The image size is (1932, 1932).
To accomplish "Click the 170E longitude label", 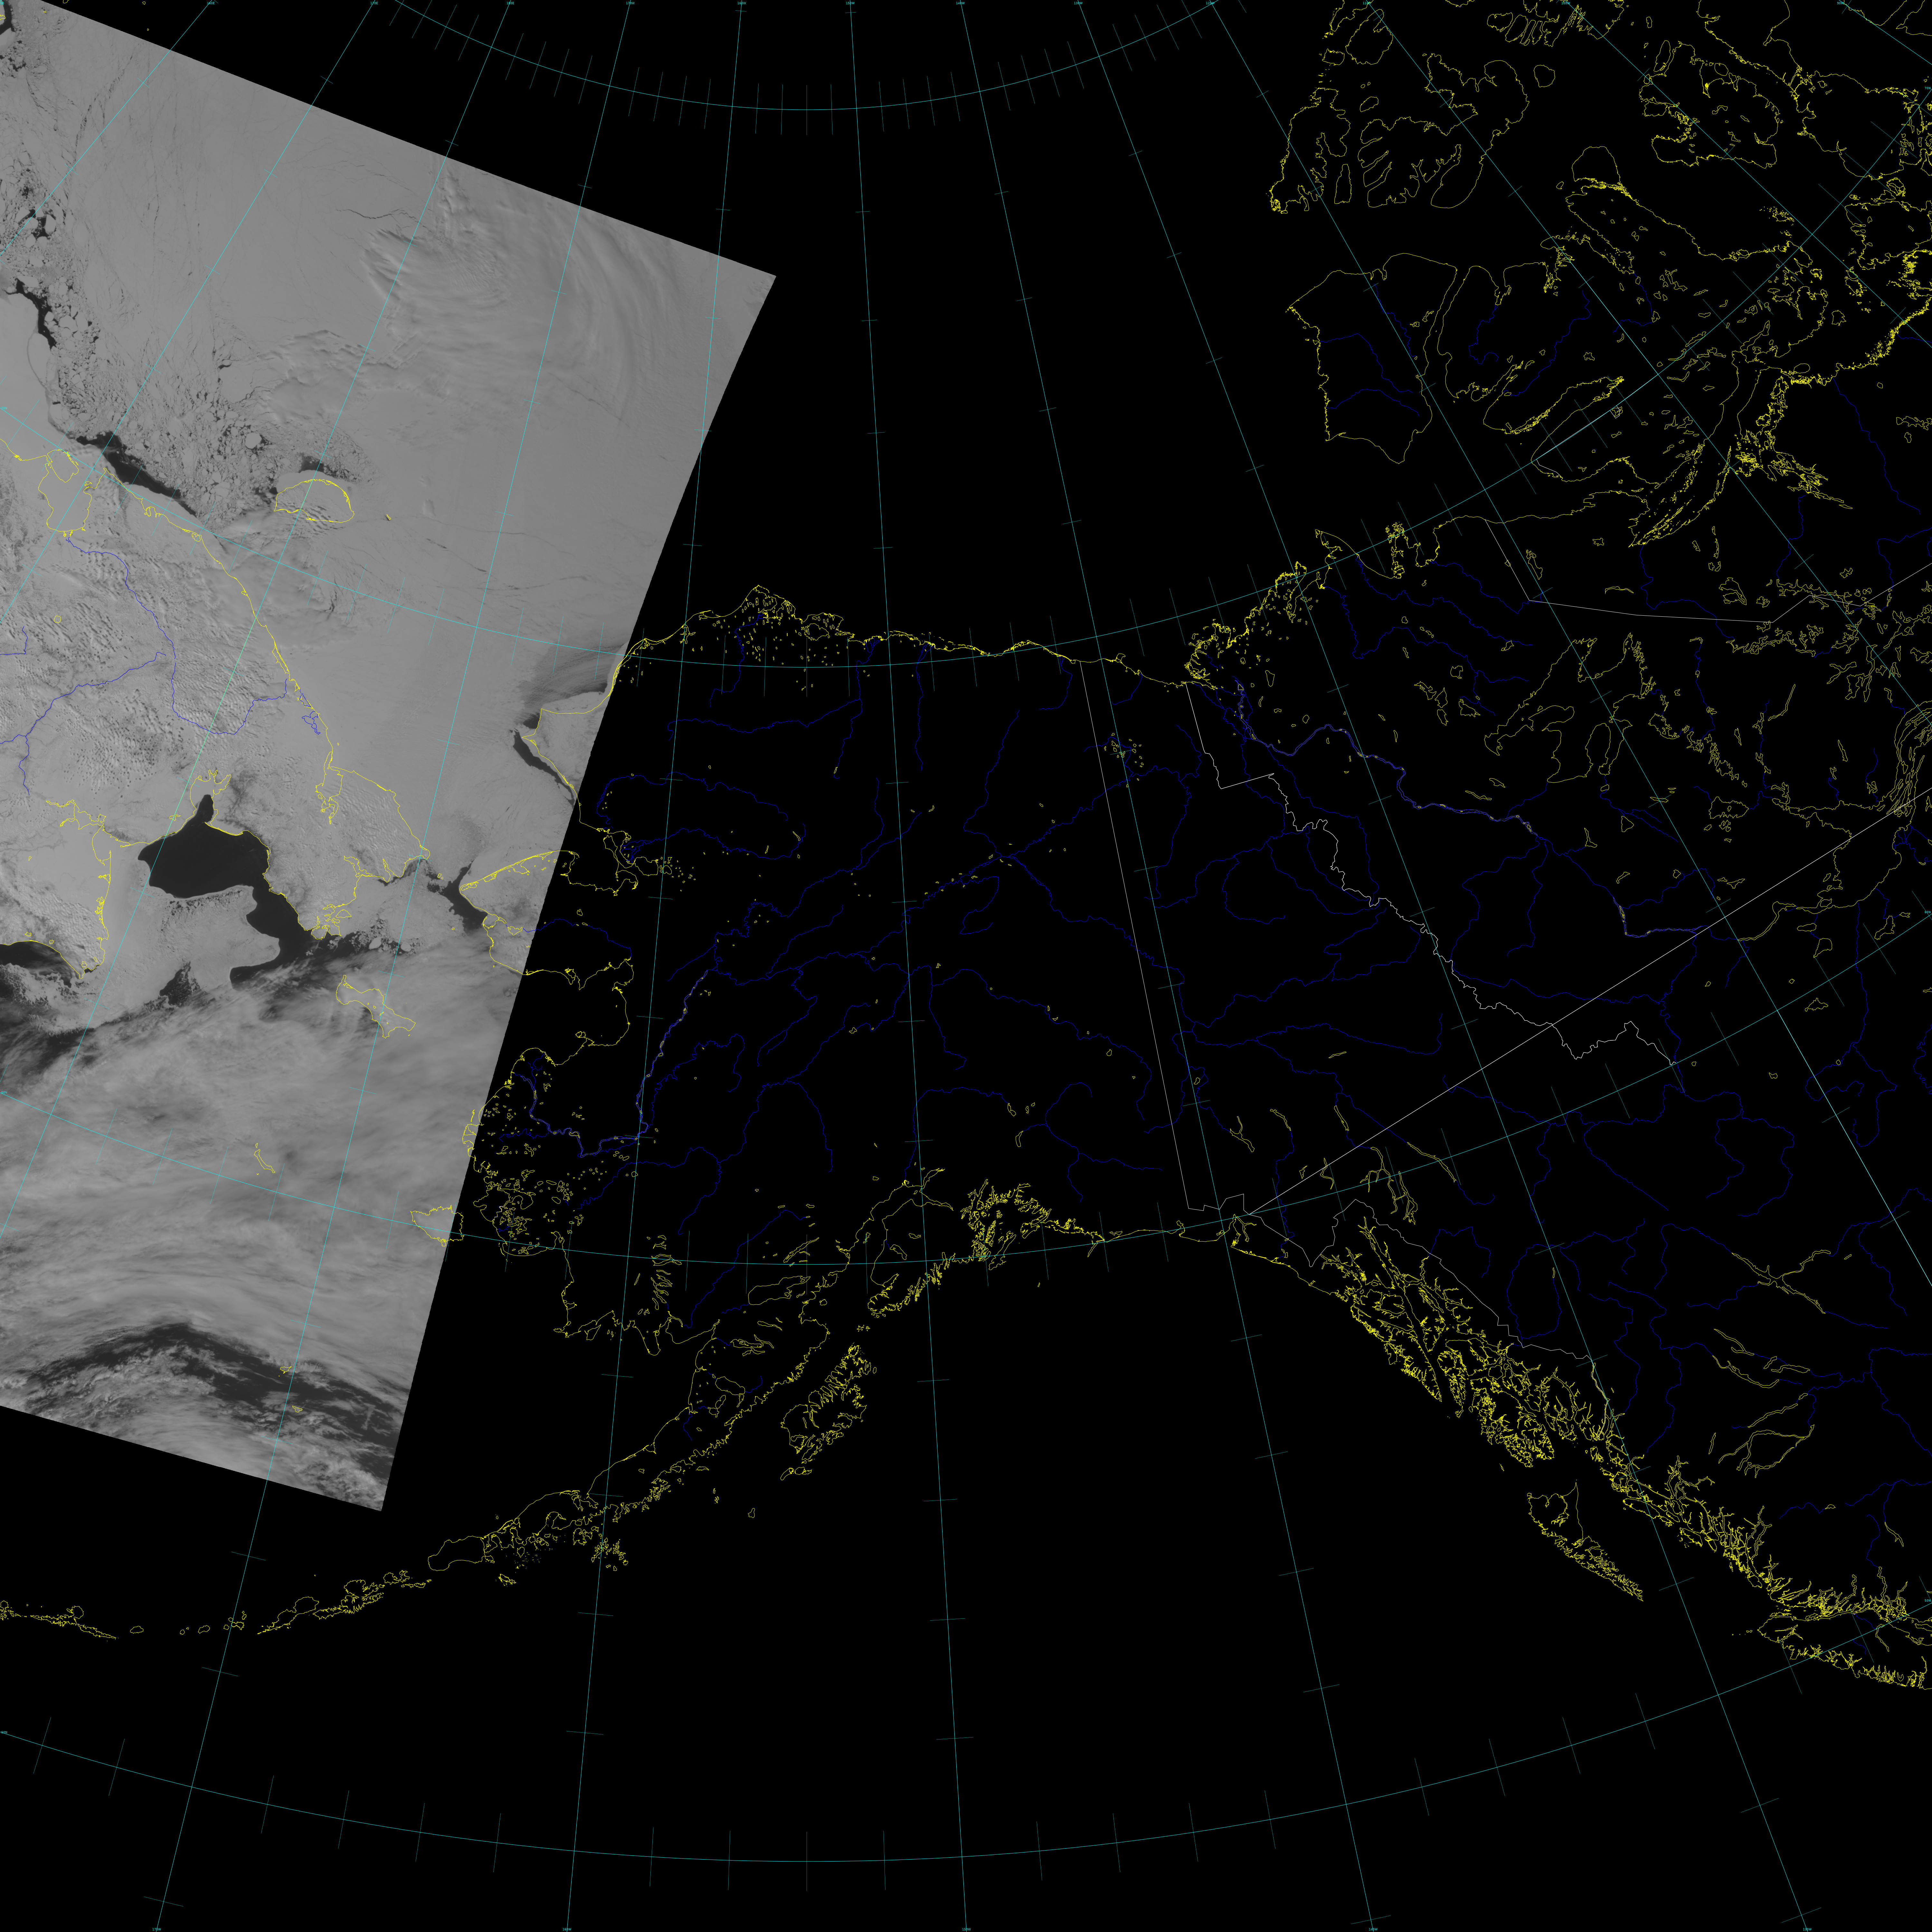I will tap(374, 3).
